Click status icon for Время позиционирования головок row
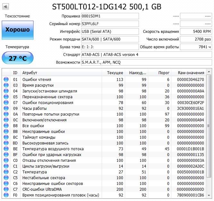Viewport: 214px width, 201px height. (x=6, y=195)
